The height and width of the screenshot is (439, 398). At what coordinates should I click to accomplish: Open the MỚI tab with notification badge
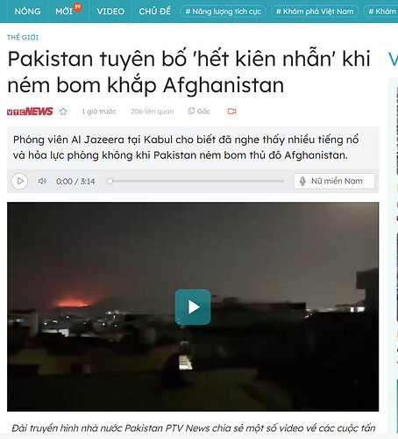(x=64, y=11)
